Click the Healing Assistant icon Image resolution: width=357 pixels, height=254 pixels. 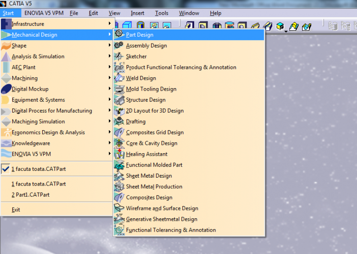click(119, 154)
